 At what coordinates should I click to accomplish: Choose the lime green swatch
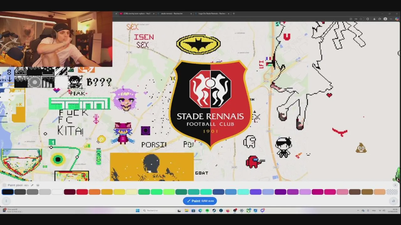coord(169,192)
